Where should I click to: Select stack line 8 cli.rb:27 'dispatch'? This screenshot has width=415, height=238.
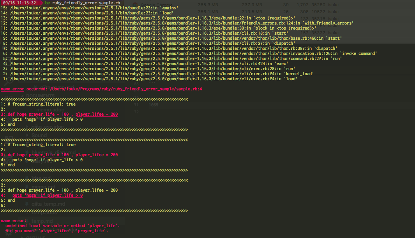pyautogui.click(x=149, y=43)
